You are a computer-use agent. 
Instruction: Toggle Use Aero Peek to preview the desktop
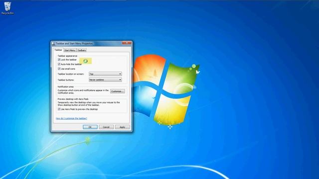coord(59,109)
